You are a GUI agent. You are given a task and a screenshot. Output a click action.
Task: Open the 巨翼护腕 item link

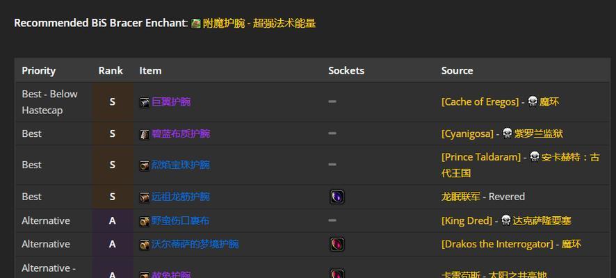coord(171,102)
